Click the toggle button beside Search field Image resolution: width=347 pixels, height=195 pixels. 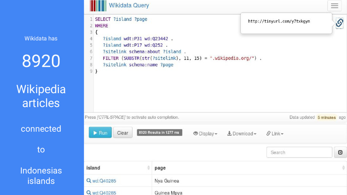click(x=340, y=152)
